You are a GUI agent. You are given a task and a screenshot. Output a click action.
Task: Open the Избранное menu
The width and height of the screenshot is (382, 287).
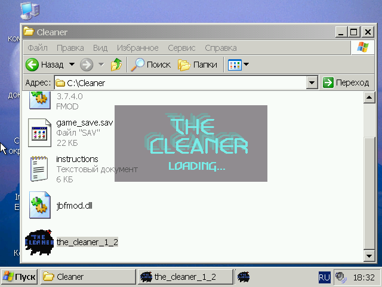(138, 48)
